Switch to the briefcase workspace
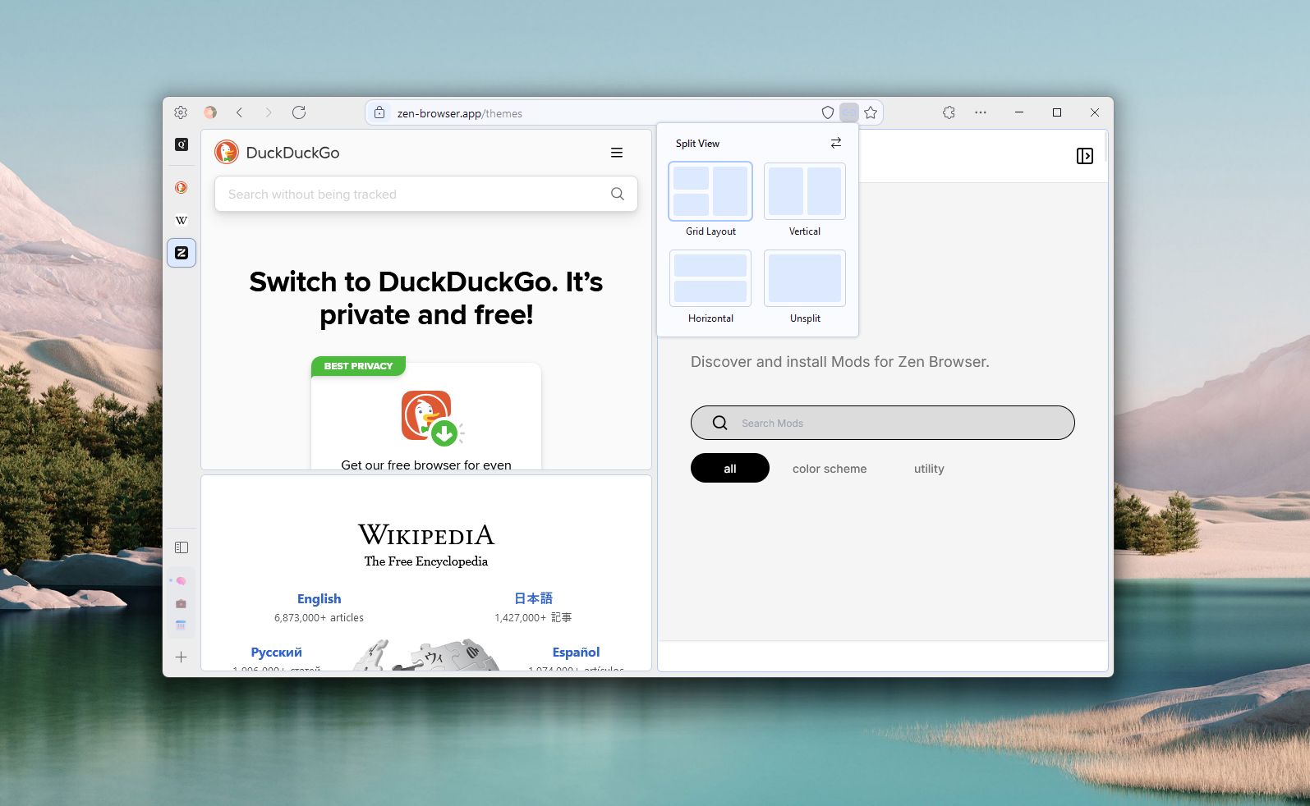 tap(181, 603)
